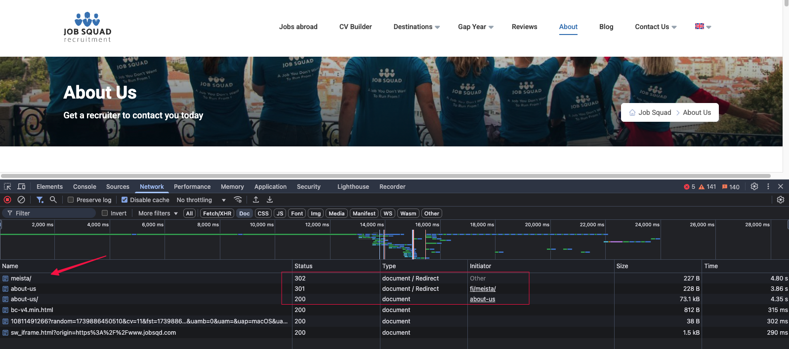Select the about-us/ request row
Viewport: 789px width, 349px height.
point(394,299)
